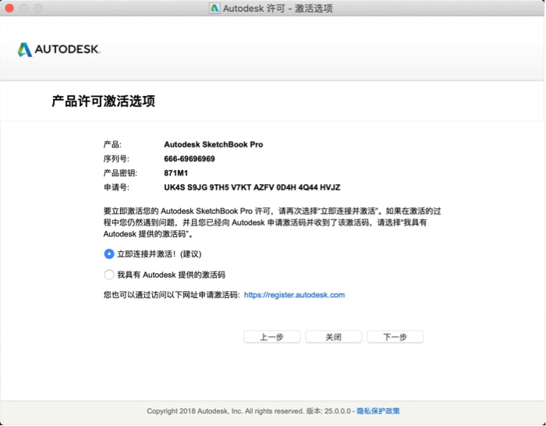
Task: Select the 立即连接并激活 radio option
Action: pyautogui.click(x=109, y=254)
